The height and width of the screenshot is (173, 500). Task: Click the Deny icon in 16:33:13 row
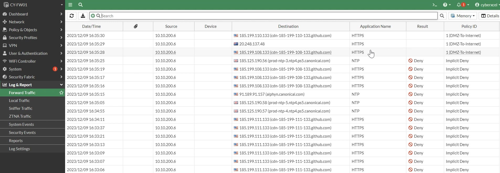click(410, 144)
